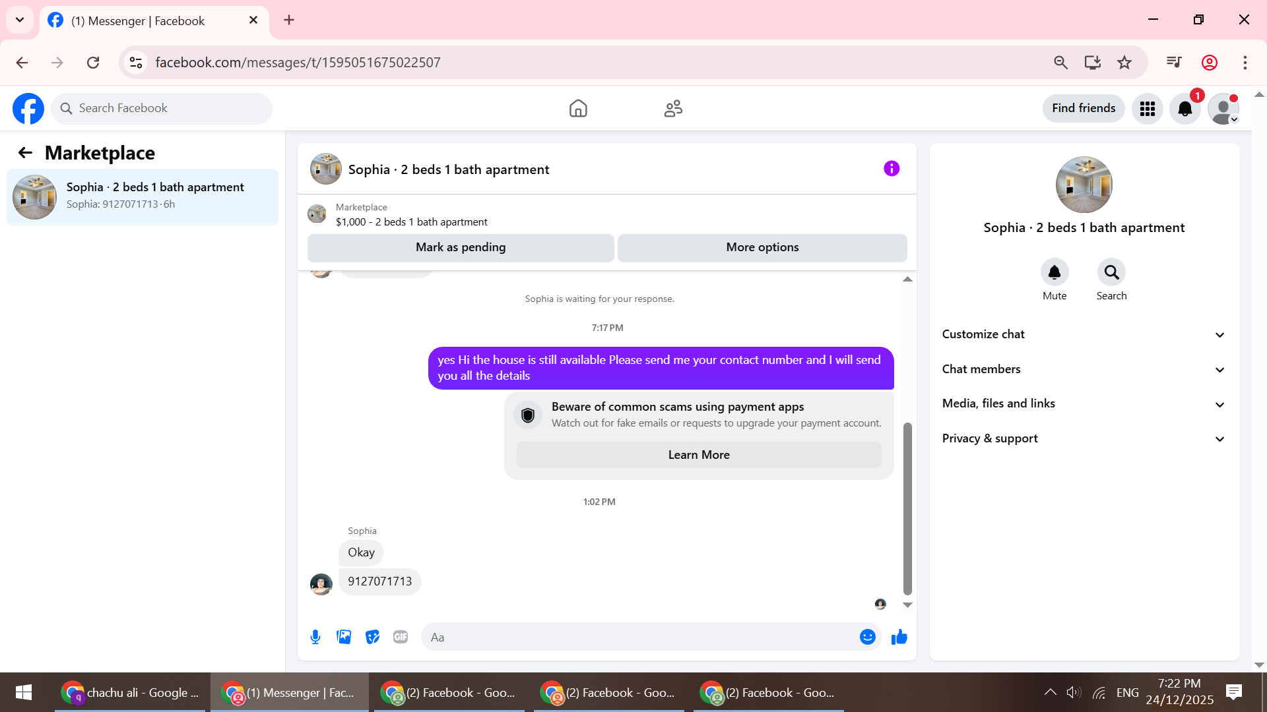
Task: Click Mark as pending button
Action: coord(461,247)
